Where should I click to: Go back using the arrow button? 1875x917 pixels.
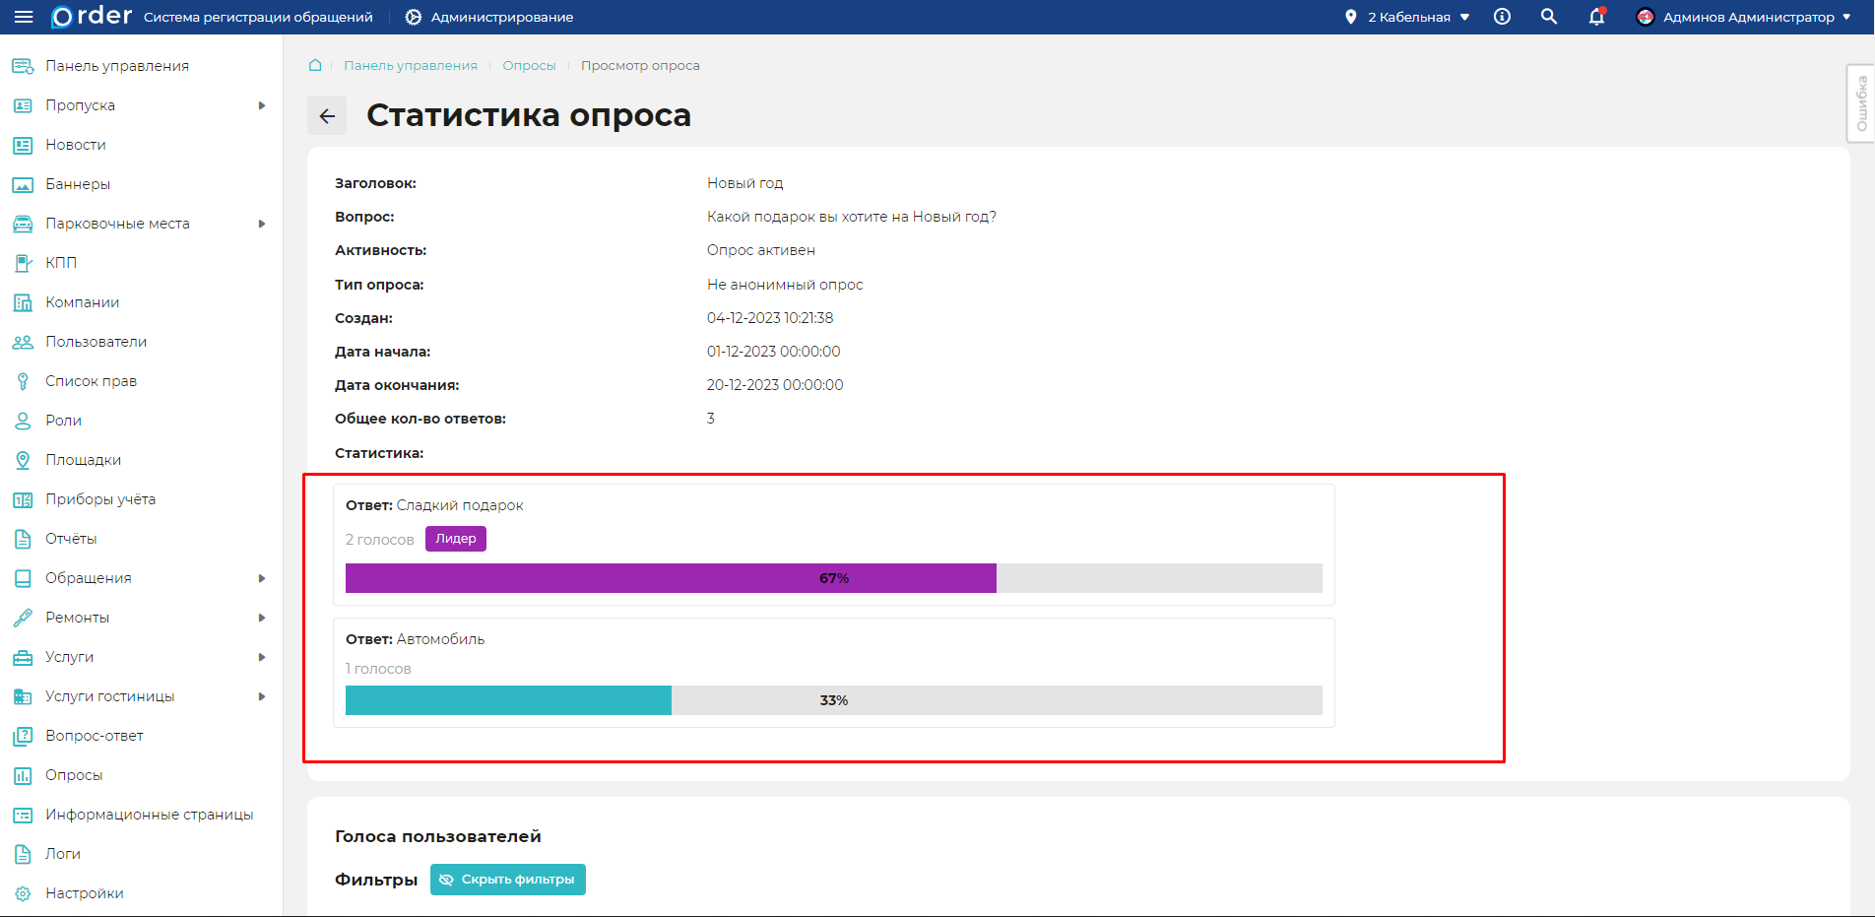(327, 116)
